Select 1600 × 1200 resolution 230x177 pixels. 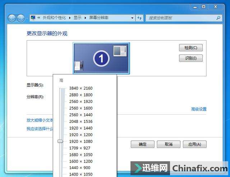pyautogui.click(x=81, y=161)
